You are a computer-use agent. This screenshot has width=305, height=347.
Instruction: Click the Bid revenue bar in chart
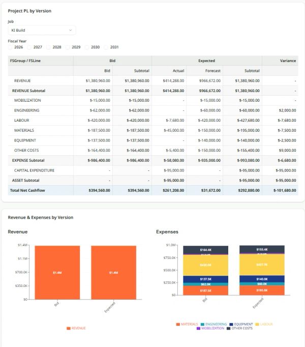57,273
